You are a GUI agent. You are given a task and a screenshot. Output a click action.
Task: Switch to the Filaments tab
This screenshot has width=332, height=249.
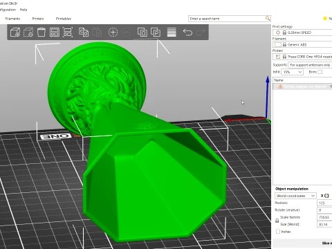pos(12,19)
